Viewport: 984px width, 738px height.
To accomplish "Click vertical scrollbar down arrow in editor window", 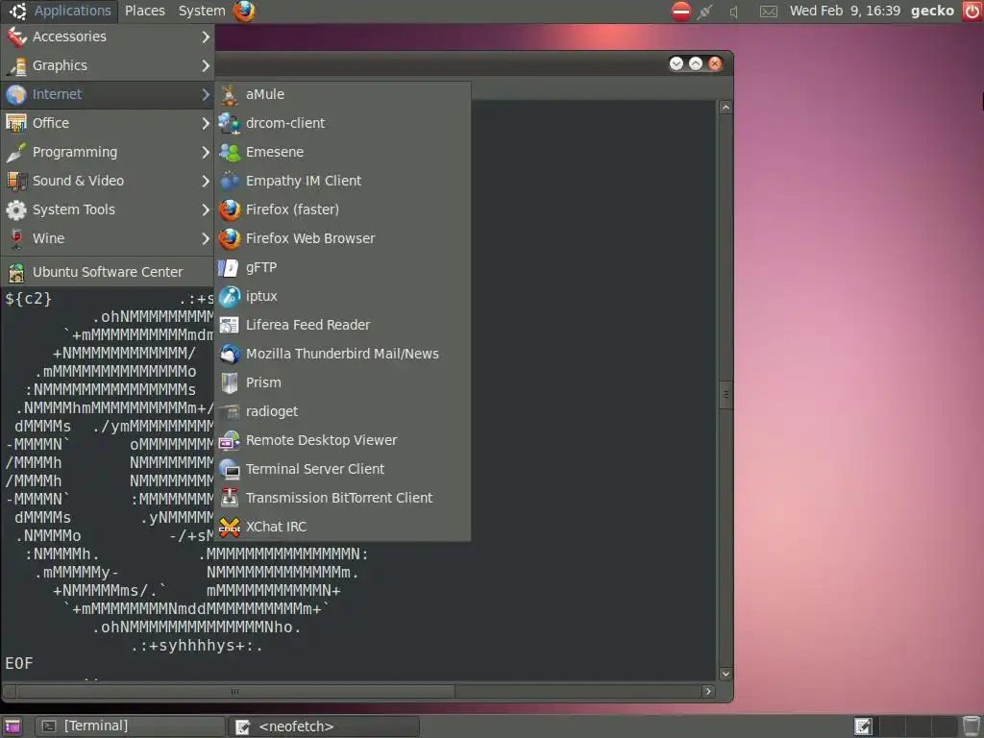I will (x=726, y=674).
